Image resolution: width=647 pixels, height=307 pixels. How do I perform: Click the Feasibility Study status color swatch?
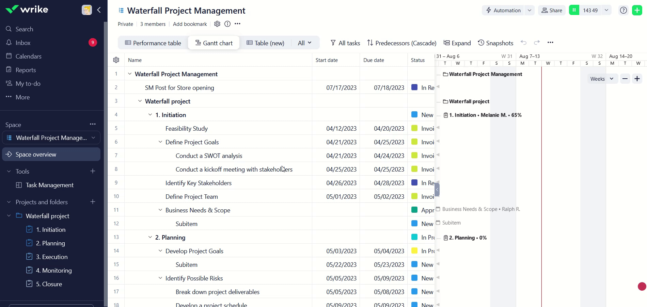(414, 128)
